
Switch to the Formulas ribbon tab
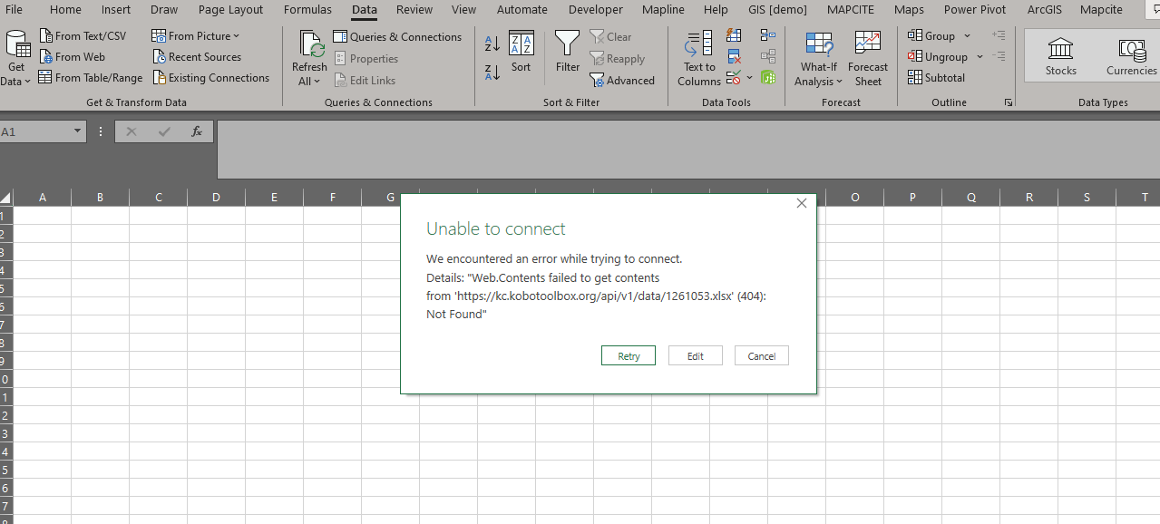click(x=307, y=10)
